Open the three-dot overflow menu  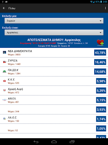click(105, 8)
